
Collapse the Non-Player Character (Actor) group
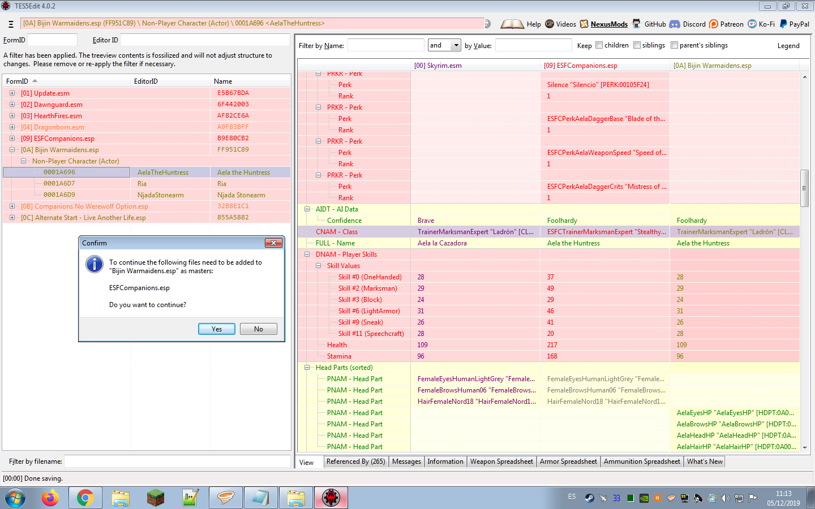point(23,161)
